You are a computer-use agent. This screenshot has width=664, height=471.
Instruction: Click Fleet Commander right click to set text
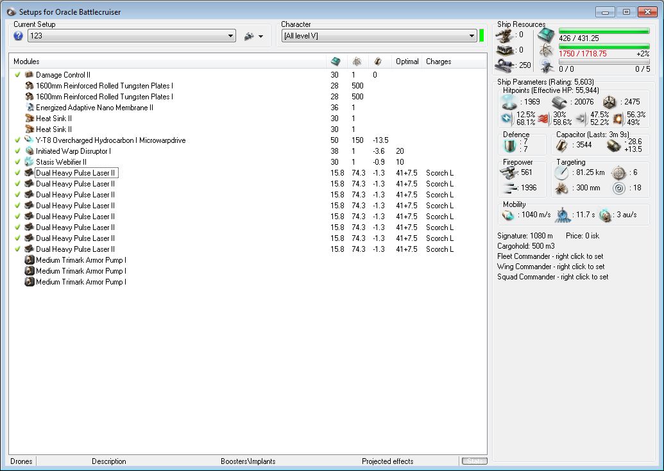(550, 256)
